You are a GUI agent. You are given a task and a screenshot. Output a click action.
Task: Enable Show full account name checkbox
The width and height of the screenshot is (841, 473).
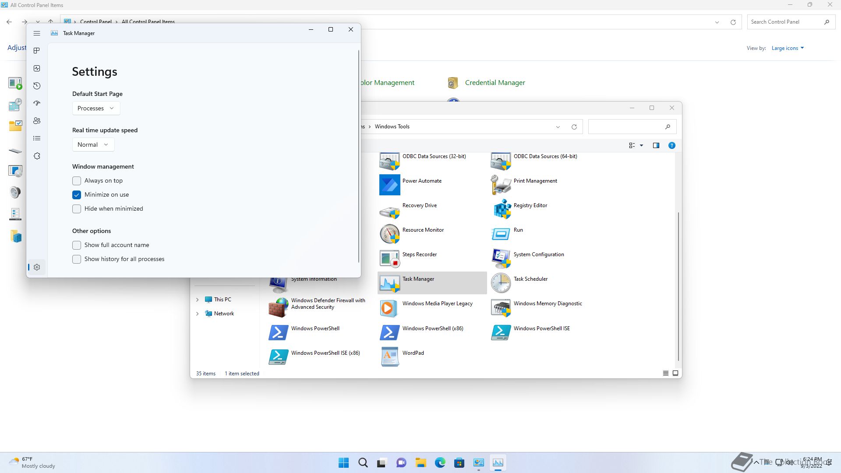tap(77, 245)
